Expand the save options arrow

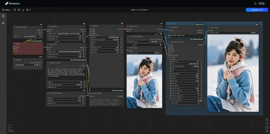pyautogui.click(x=30, y=10)
